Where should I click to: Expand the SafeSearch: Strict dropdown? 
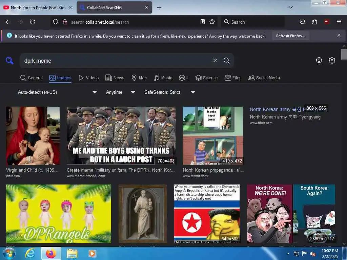(170, 92)
